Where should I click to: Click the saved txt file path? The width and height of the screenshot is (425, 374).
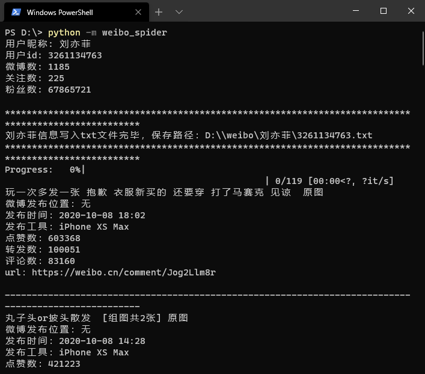pyautogui.click(x=289, y=135)
